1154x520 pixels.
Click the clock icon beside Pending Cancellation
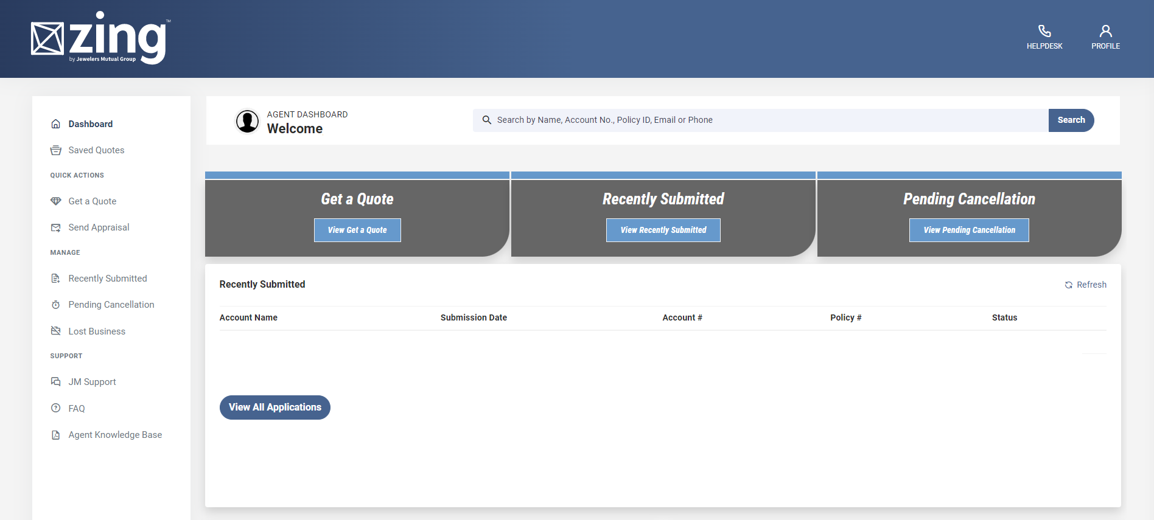(x=56, y=305)
